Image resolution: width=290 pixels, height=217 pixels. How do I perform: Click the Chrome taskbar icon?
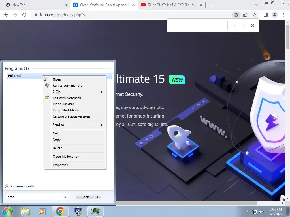tap(60, 211)
